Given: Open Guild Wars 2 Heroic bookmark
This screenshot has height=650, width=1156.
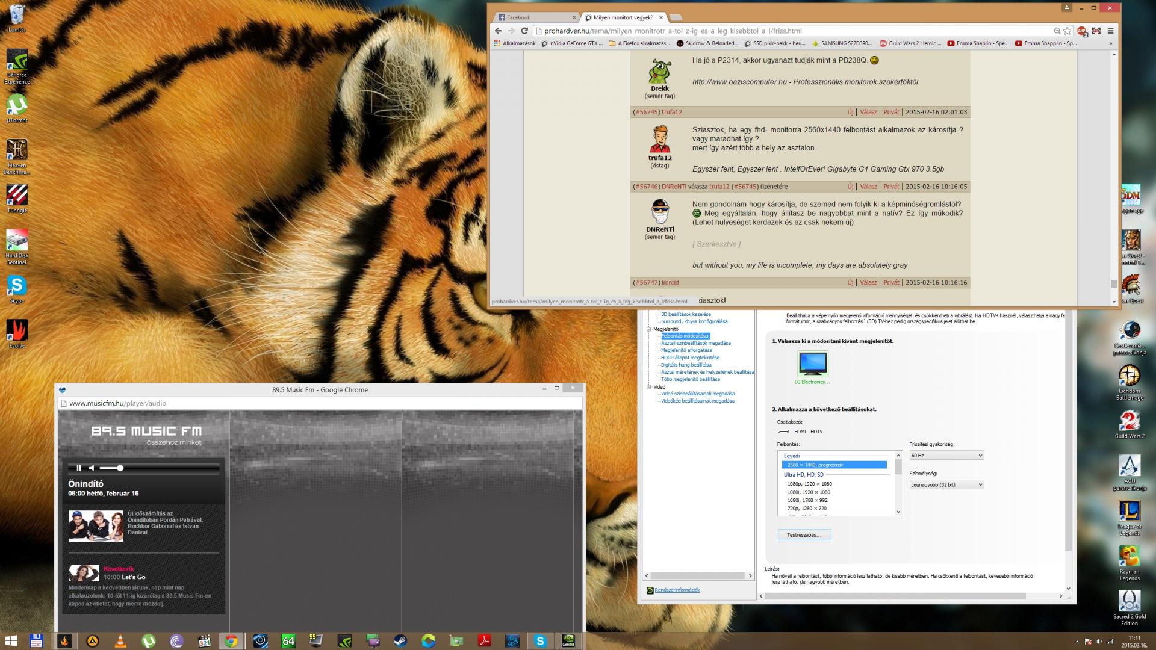Looking at the screenshot, I should click(910, 43).
